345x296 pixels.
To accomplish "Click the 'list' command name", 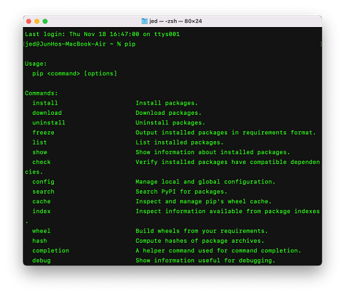I will coord(39,142).
